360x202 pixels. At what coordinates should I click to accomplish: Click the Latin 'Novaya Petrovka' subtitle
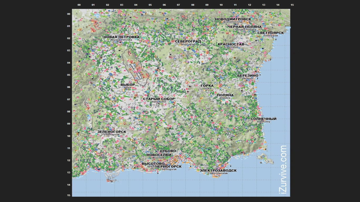pyautogui.click(x=121, y=40)
